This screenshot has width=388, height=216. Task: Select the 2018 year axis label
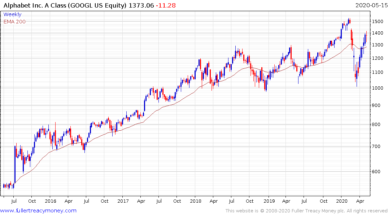pos(196,201)
